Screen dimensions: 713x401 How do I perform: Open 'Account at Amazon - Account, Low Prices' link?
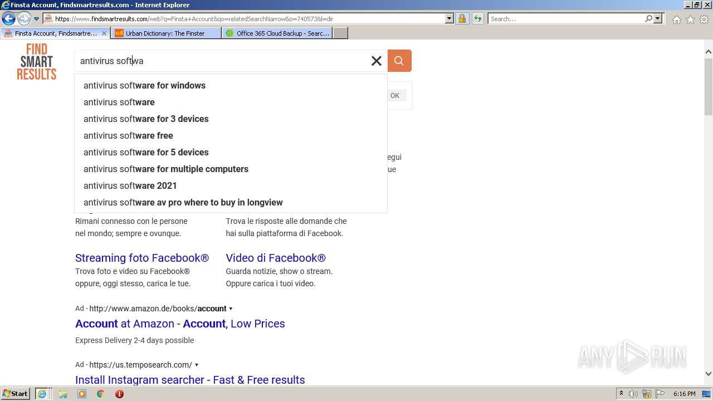[x=180, y=324]
